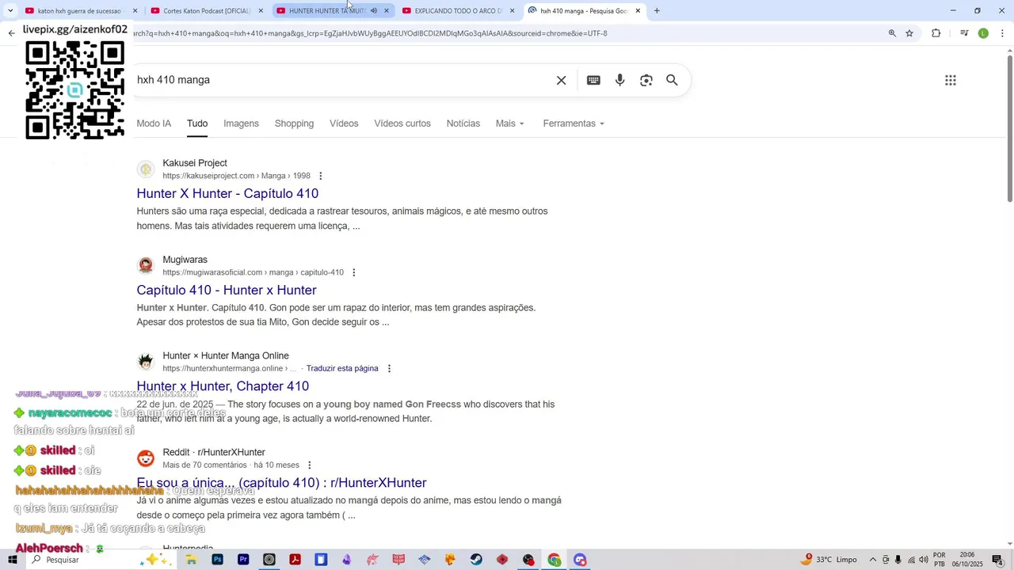Viewport: 1014px width, 570px height.
Task: Switch to the Cortes Katon Podcast tab
Action: [206, 11]
